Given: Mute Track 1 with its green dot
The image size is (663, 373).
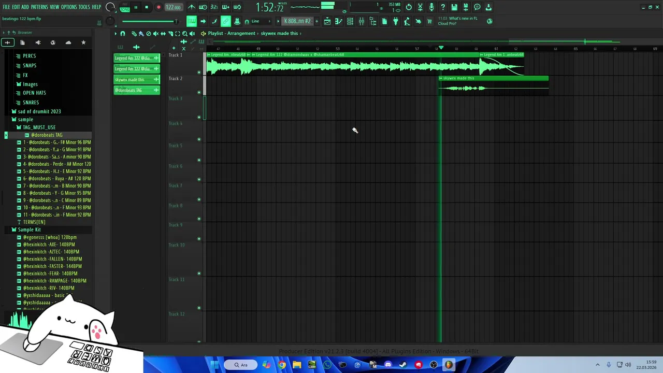Looking at the screenshot, I should 199,72.
